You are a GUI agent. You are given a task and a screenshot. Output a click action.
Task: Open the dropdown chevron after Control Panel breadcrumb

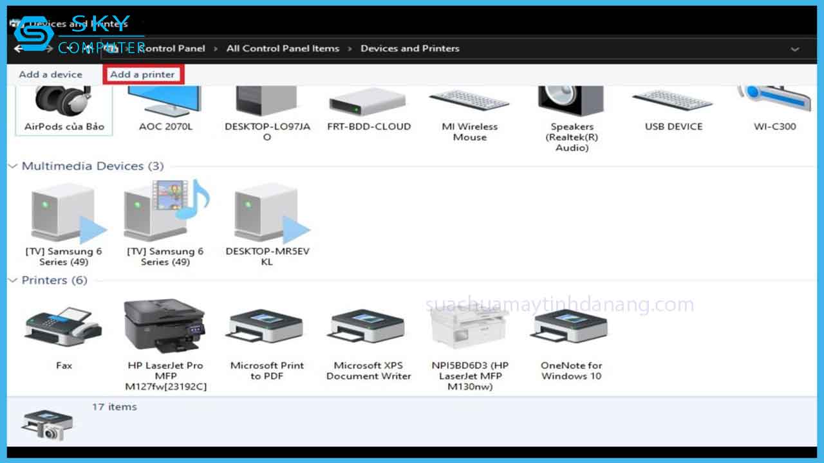click(x=216, y=49)
